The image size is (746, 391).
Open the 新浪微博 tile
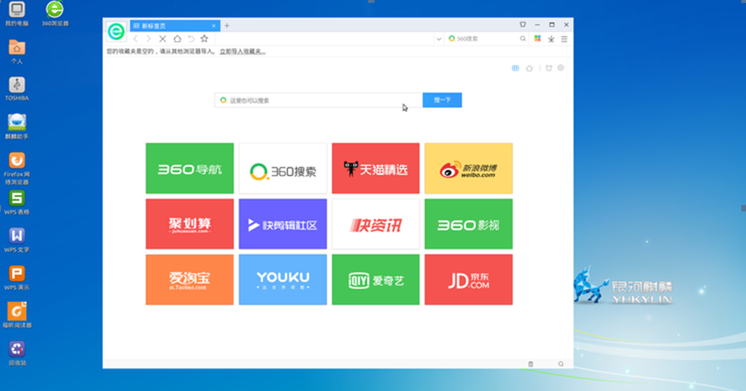pyautogui.click(x=469, y=168)
